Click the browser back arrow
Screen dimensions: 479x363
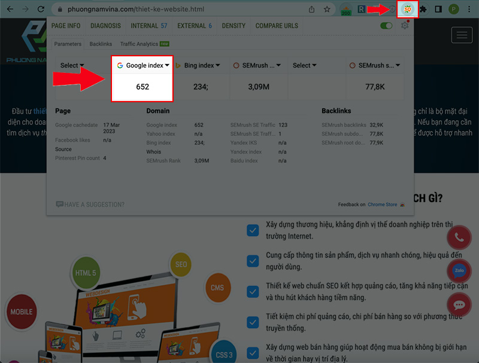10,9
